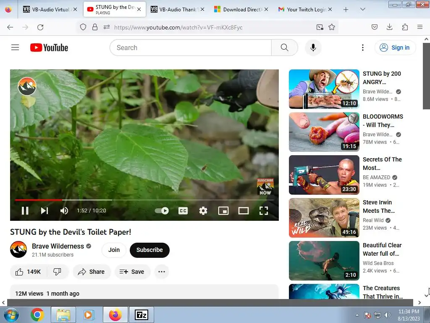Share the video

[91, 272]
